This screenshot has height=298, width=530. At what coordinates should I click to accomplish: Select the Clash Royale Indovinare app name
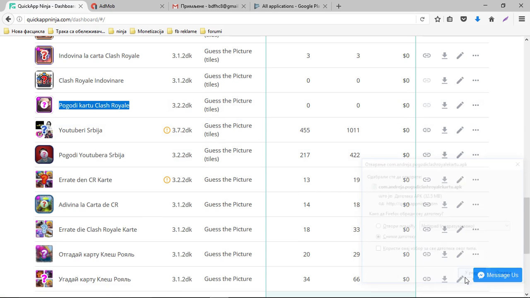point(91,80)
